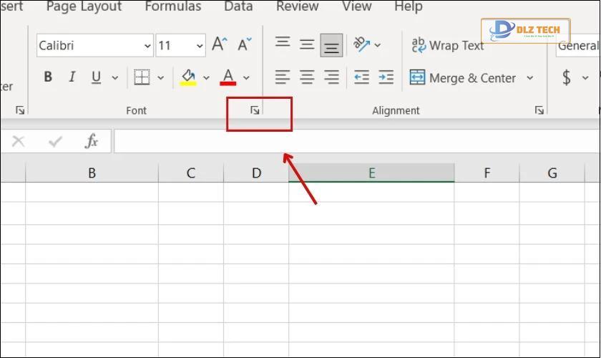Open the Review tab
Screen dimensions: 601x358
coord(298,6)
